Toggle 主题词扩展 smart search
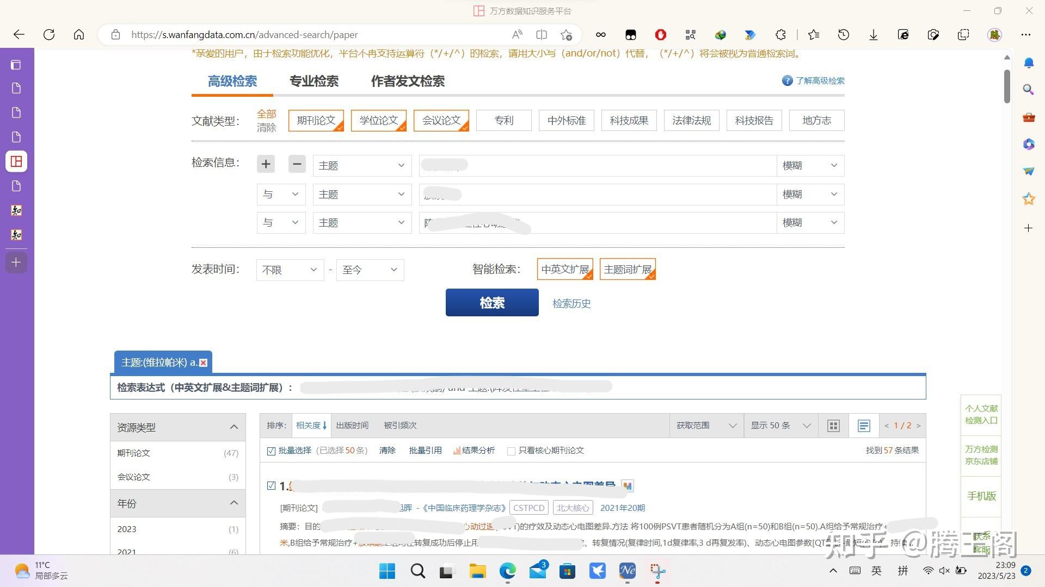This screenshot has width=1045, height=587. point(628,269)
